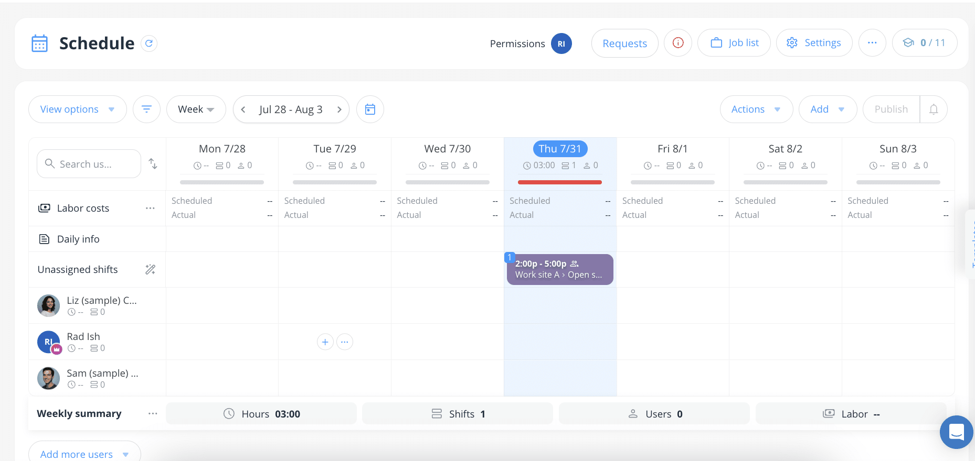Click the Users 0 summary
975x461 pixels.
654,414
